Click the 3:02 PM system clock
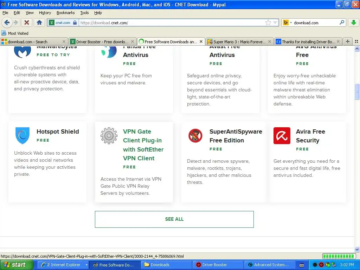The height and width of the screenshot is (270, 360). [x=347, y=265]
